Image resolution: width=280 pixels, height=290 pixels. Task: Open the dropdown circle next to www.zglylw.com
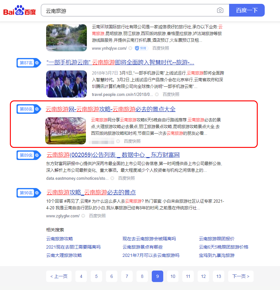[83, 216]
